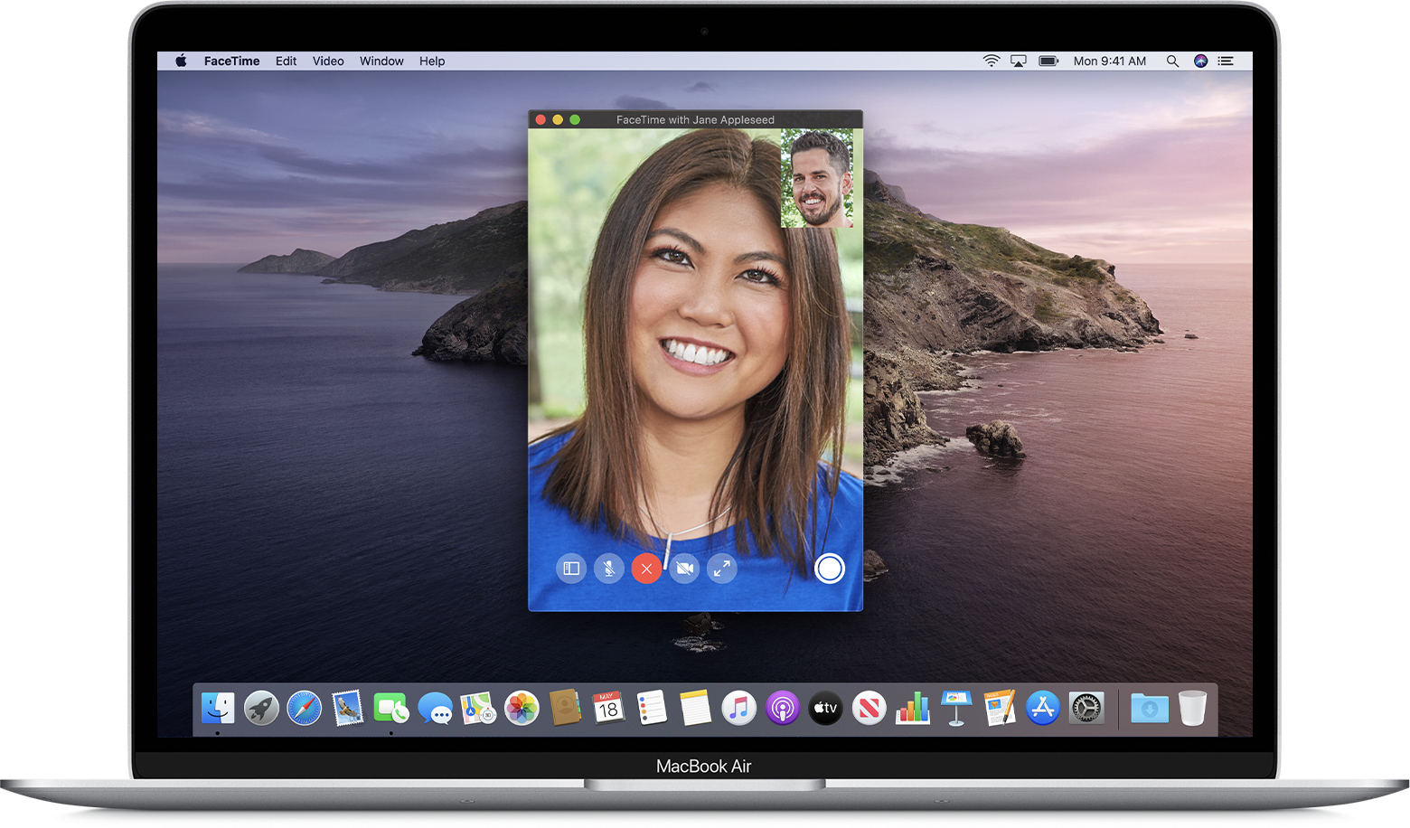Activate Siri from the menu bar

(1200, 61)
